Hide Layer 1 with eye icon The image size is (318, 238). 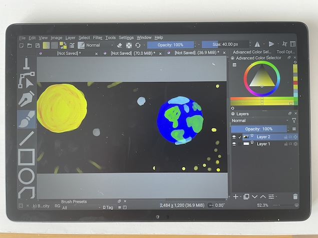pyautogui.click(x=234, y=144)
